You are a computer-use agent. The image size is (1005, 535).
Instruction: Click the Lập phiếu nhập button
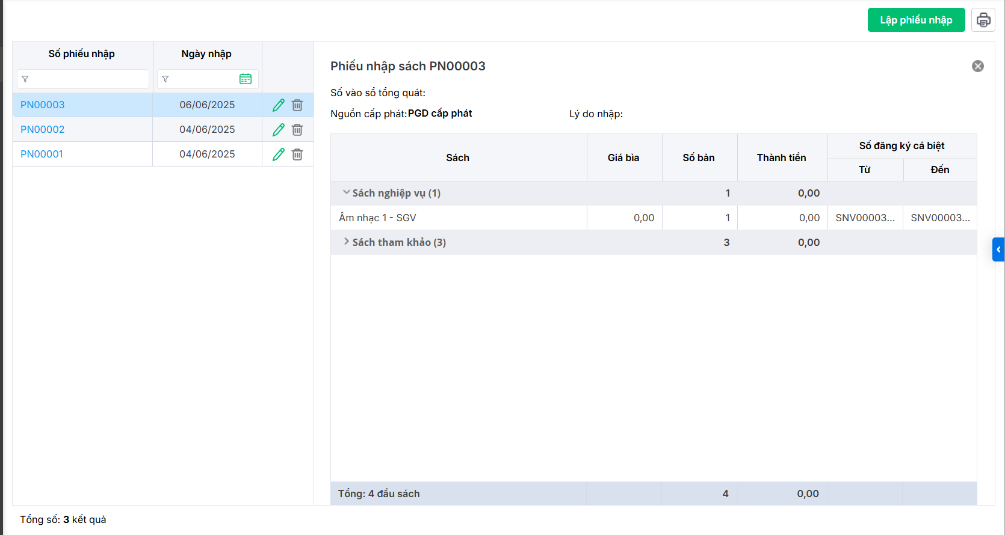917,20
